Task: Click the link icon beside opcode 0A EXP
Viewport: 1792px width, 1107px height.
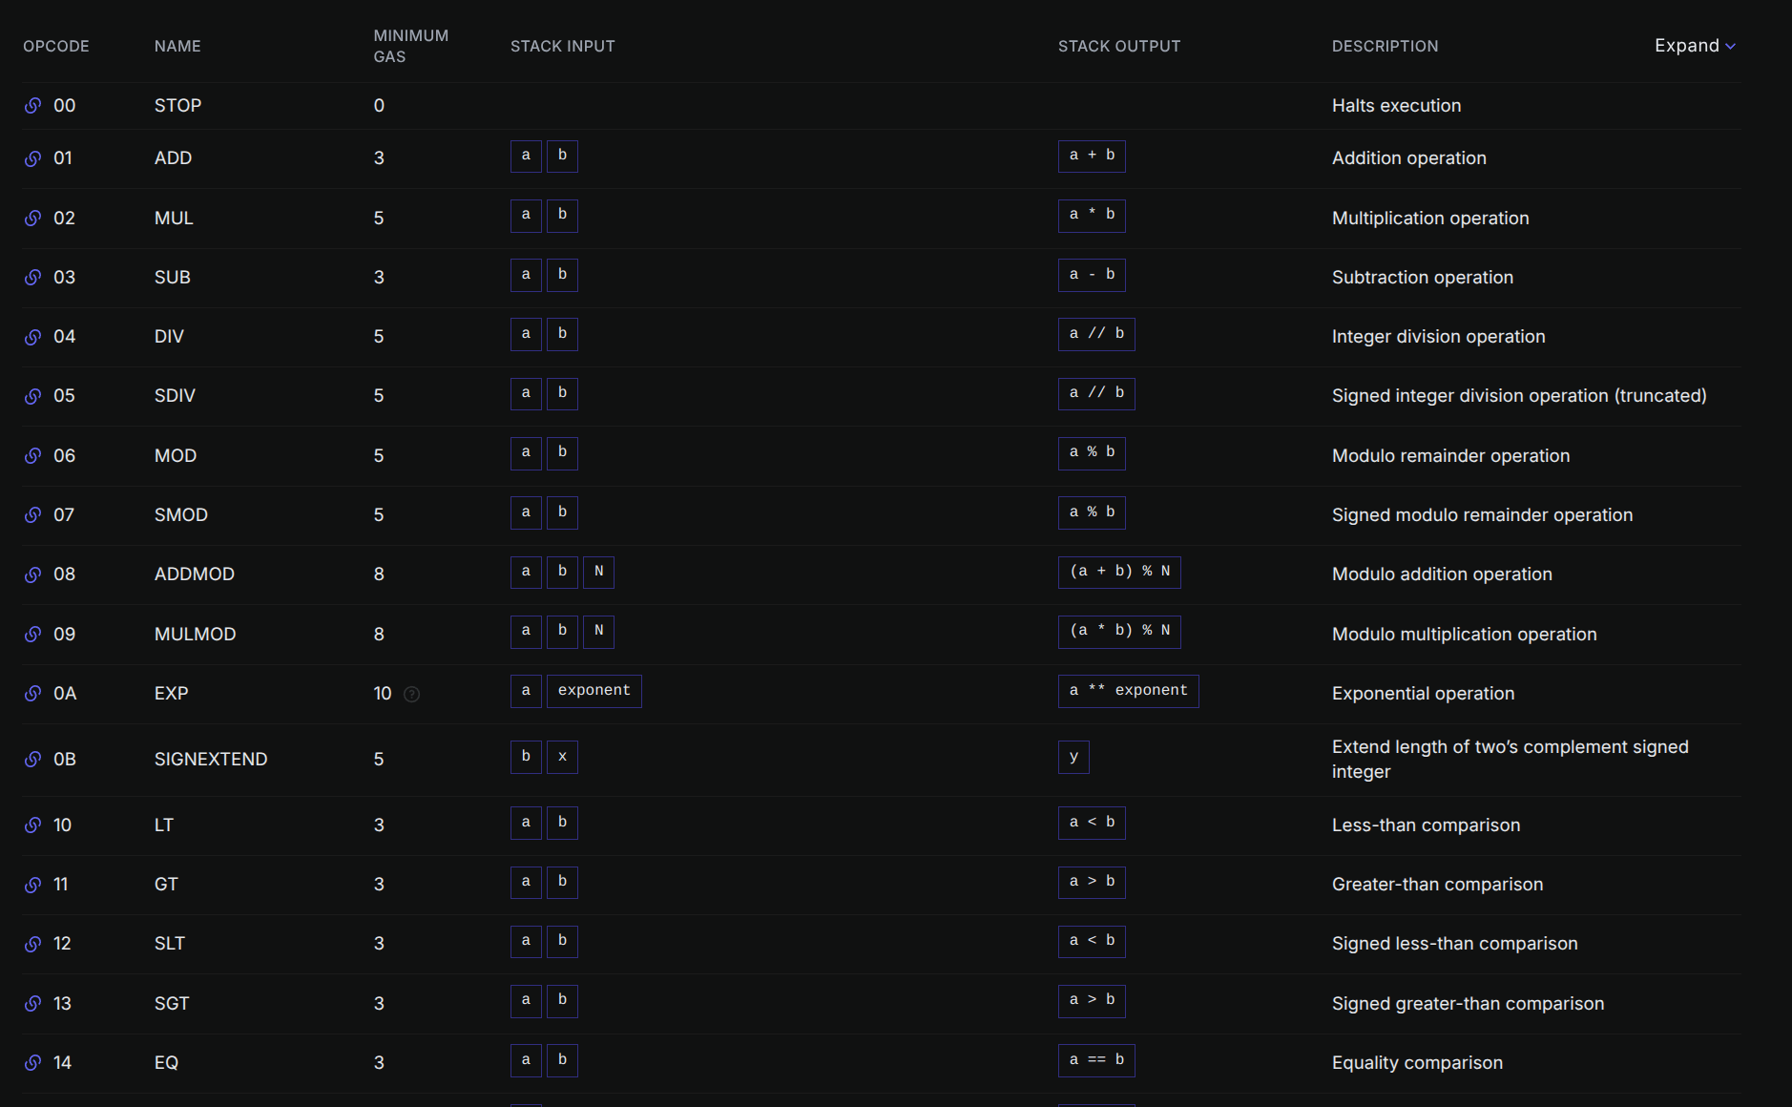Action: pos(32,694)
